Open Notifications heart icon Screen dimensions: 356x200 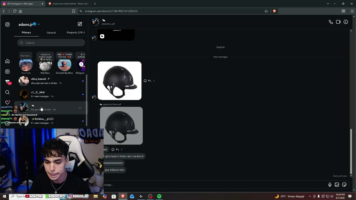click(8, 102)
